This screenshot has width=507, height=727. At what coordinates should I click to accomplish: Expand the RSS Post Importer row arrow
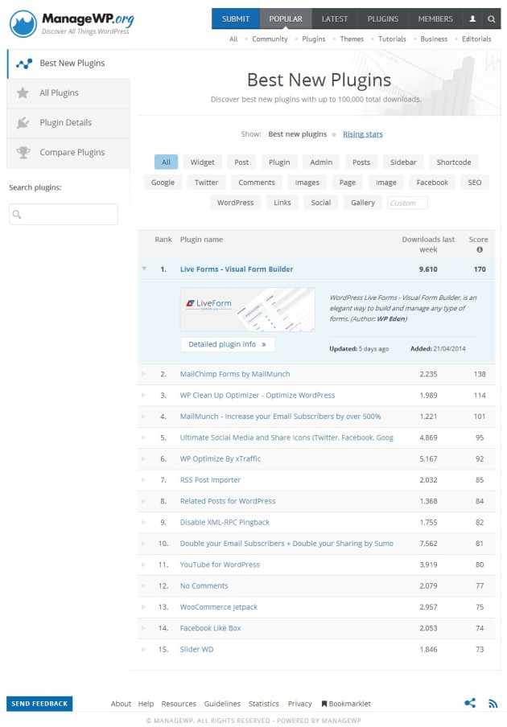(x=143, y=479)
